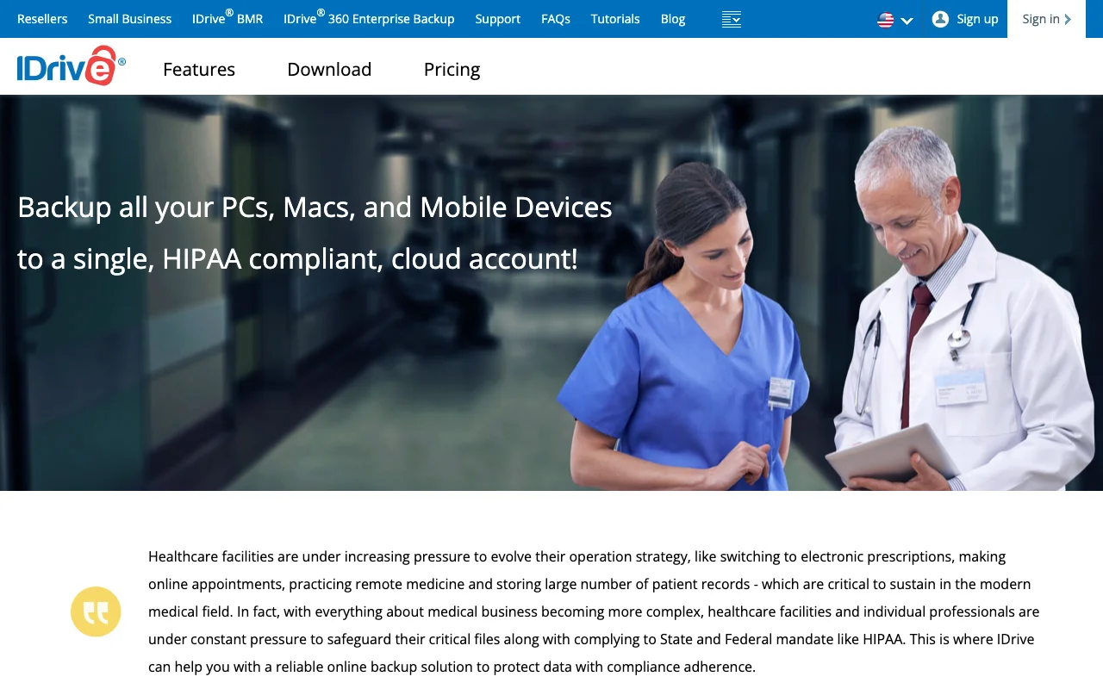The width and height of the screenshot is (1103, 689).
Task: Visit the Blog link
Action: [x=673, y=19]
